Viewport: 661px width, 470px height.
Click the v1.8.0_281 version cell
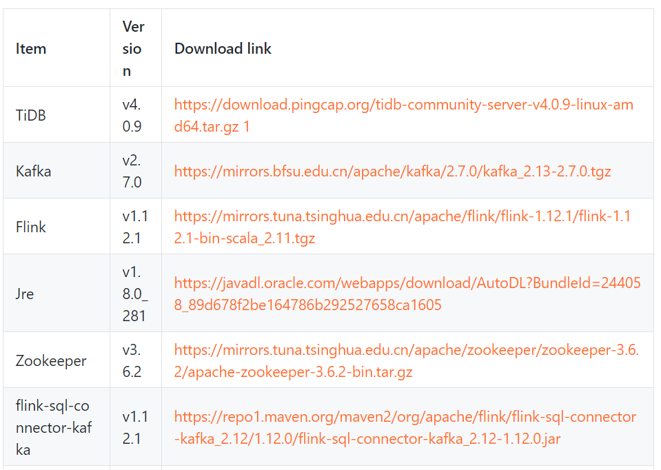[135, 294]
